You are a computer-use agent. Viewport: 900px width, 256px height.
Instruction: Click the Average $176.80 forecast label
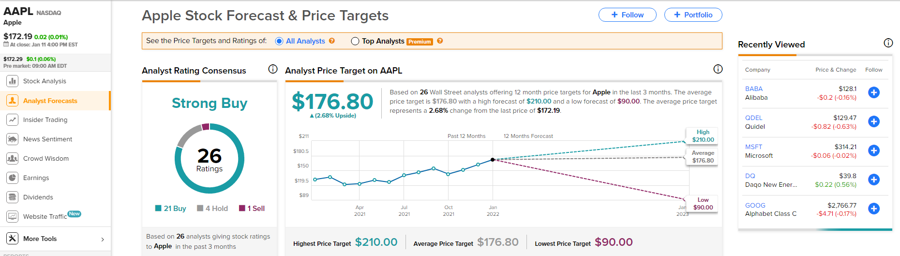[x=703, y=156]
